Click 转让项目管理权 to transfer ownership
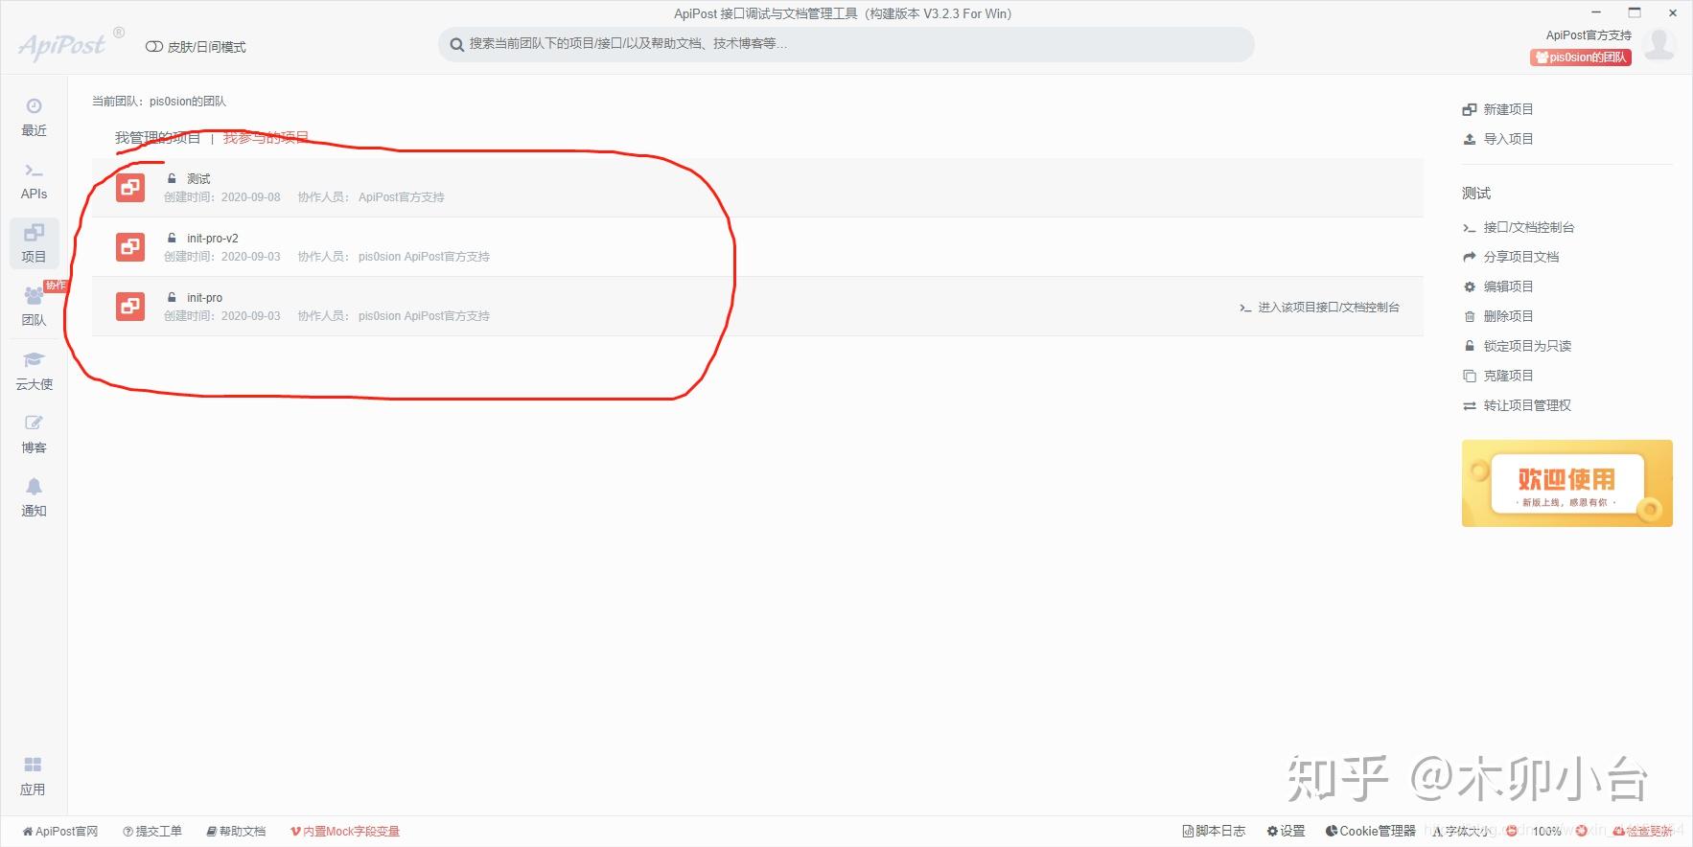Screen dimensions: 1693x847 [x=1517, y=405]
